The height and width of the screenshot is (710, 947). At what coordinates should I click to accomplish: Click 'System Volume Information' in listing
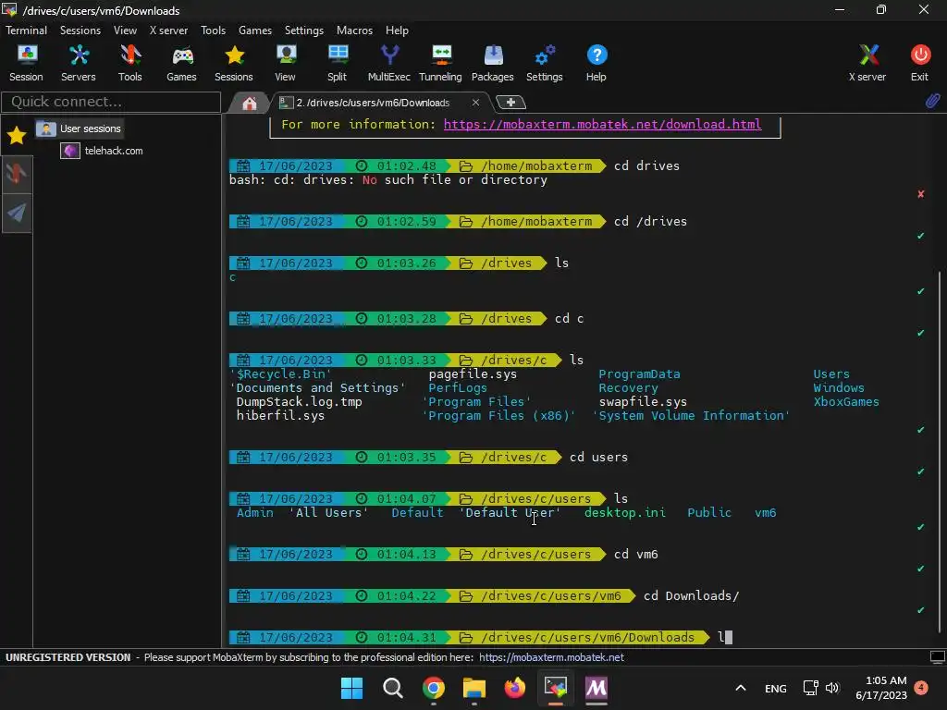click(x=691, y=415)
